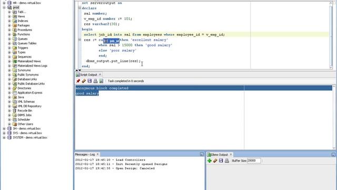Pin the Script Output panel
This screenshot has height=190, width=337.
click(x=78, y=81)
